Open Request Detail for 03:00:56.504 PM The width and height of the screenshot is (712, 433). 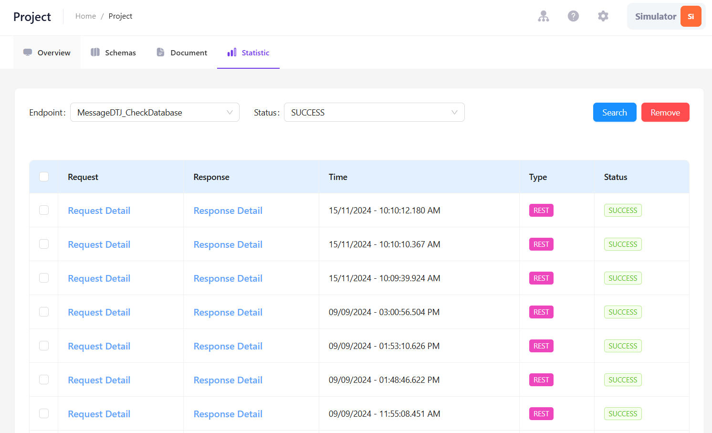(x=99, y=312)
